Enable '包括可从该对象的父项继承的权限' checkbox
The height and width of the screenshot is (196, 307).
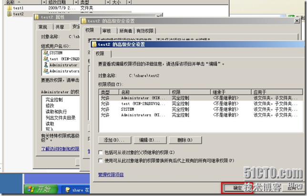[100, 152]
